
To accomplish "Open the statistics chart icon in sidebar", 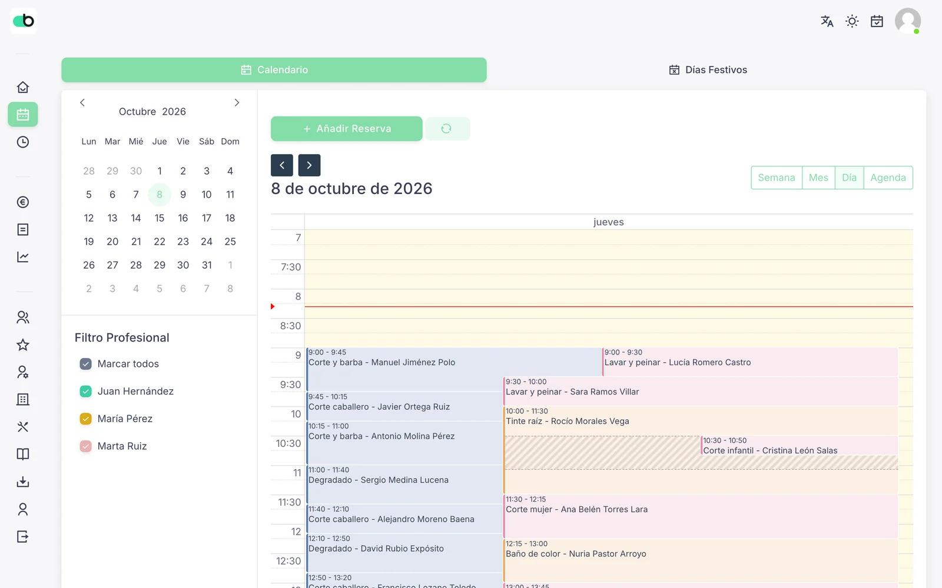I will click(23, 257).
